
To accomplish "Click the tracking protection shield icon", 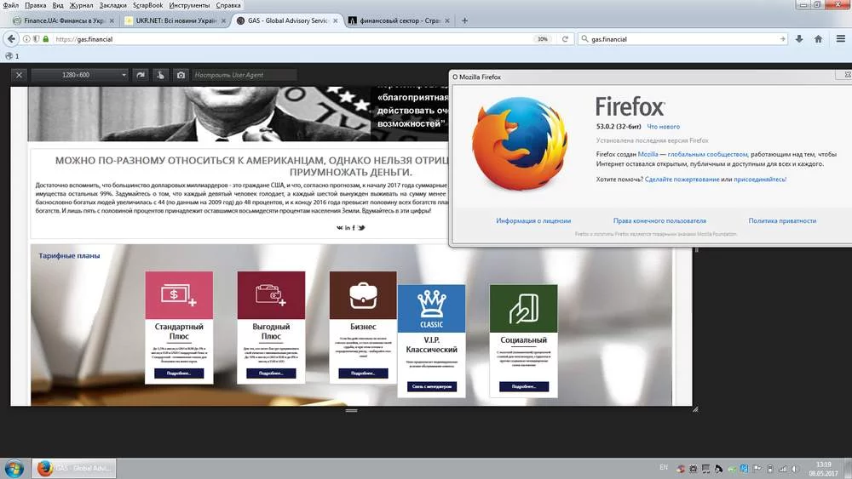I will pos(37,39).
